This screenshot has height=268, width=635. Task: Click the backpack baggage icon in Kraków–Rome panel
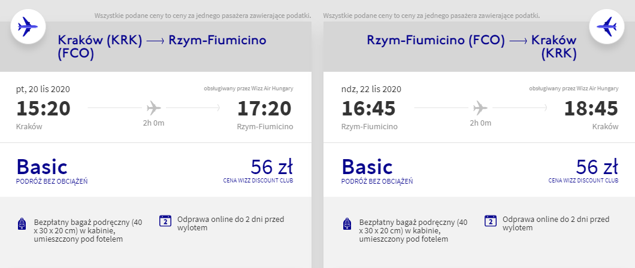[22, 224]
